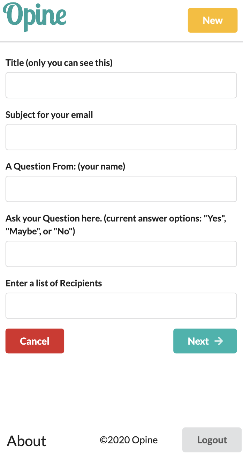Click the 'Subject for your email' label
The height and width of the screenshot is (458, 243).
[49, 115]
